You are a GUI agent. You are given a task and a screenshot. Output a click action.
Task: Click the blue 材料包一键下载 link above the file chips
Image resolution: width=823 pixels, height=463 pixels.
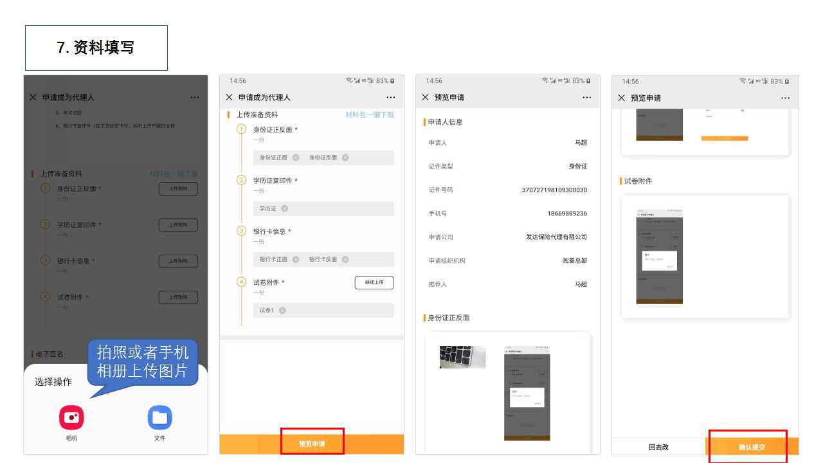[370, 114]
